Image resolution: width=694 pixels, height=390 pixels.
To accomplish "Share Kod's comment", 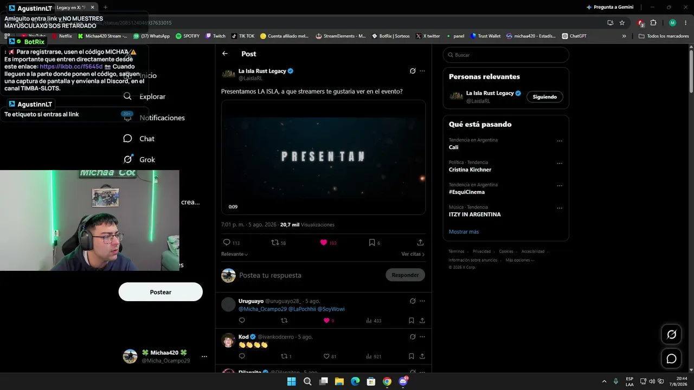I will 422,356.
